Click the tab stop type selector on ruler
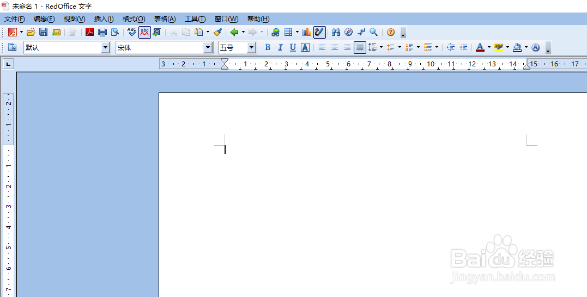 tap(8, 64)
